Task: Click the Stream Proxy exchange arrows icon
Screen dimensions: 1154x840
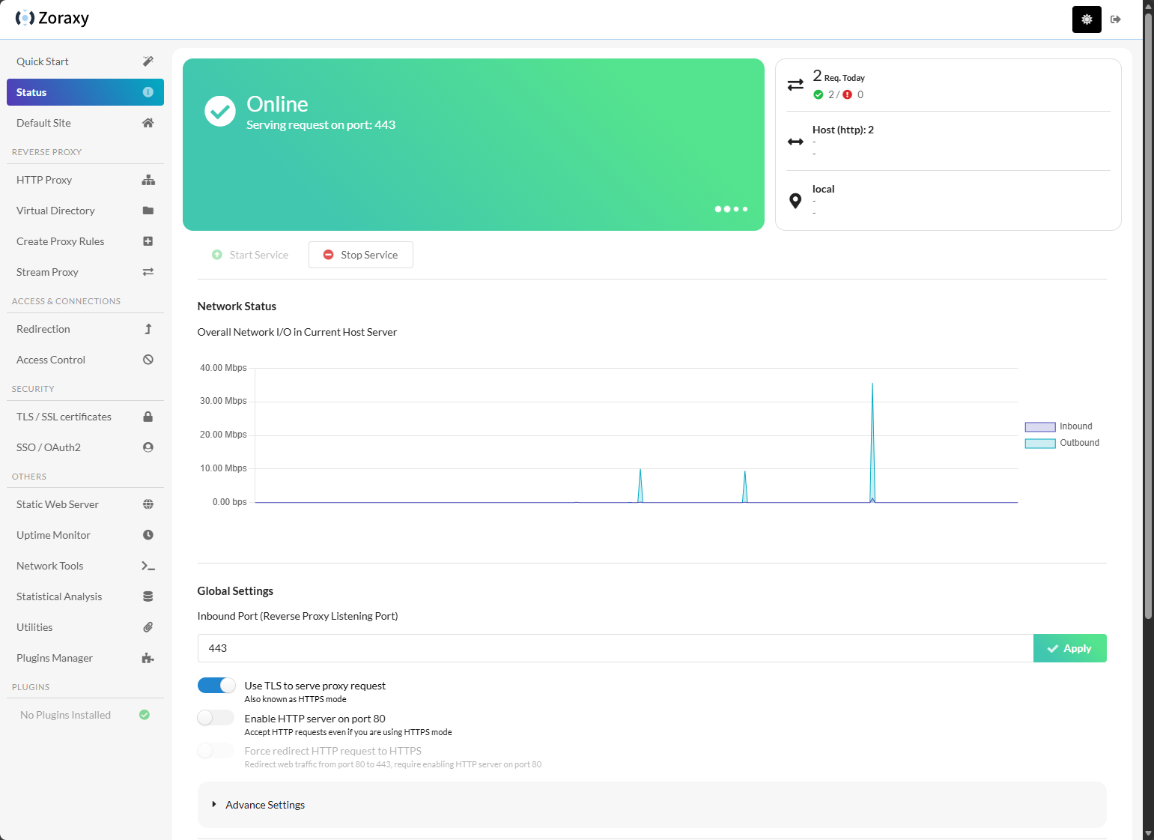Action: (x=148, y=272)
